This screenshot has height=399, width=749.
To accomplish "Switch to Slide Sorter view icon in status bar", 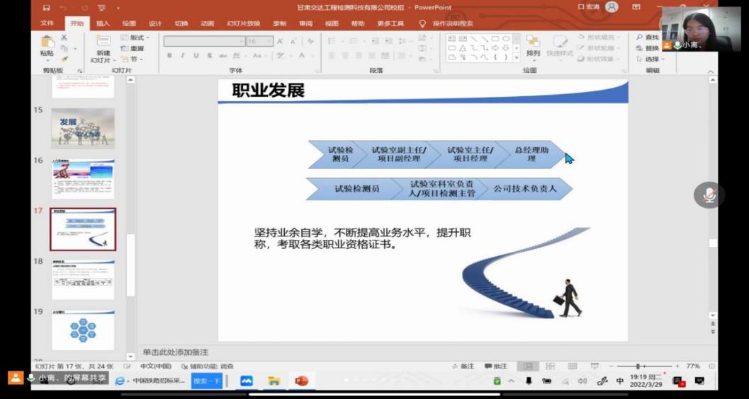I will click(x=551, y=366).
